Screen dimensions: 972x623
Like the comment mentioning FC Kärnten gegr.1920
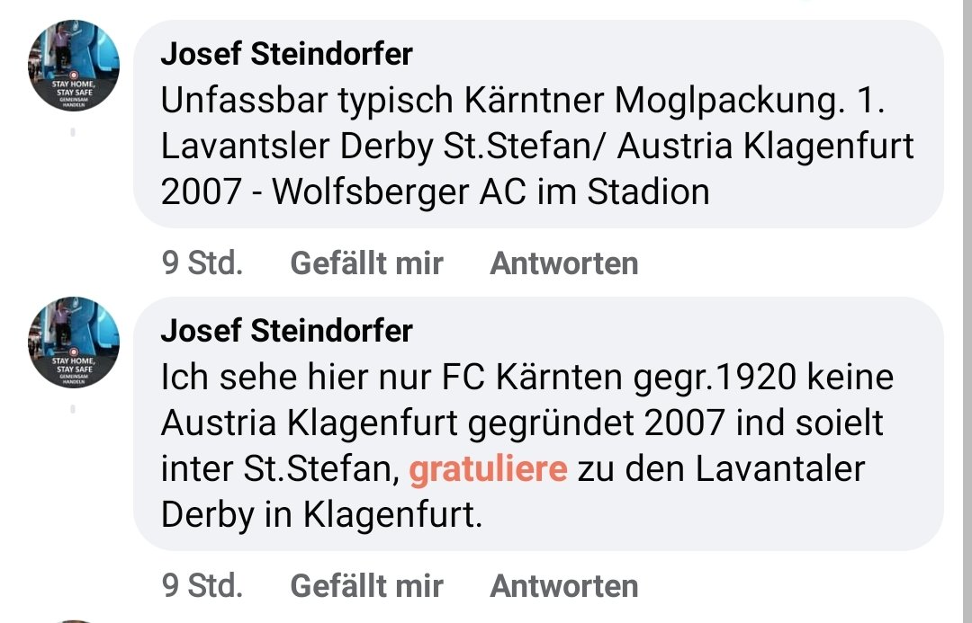(x=366, y=586)
